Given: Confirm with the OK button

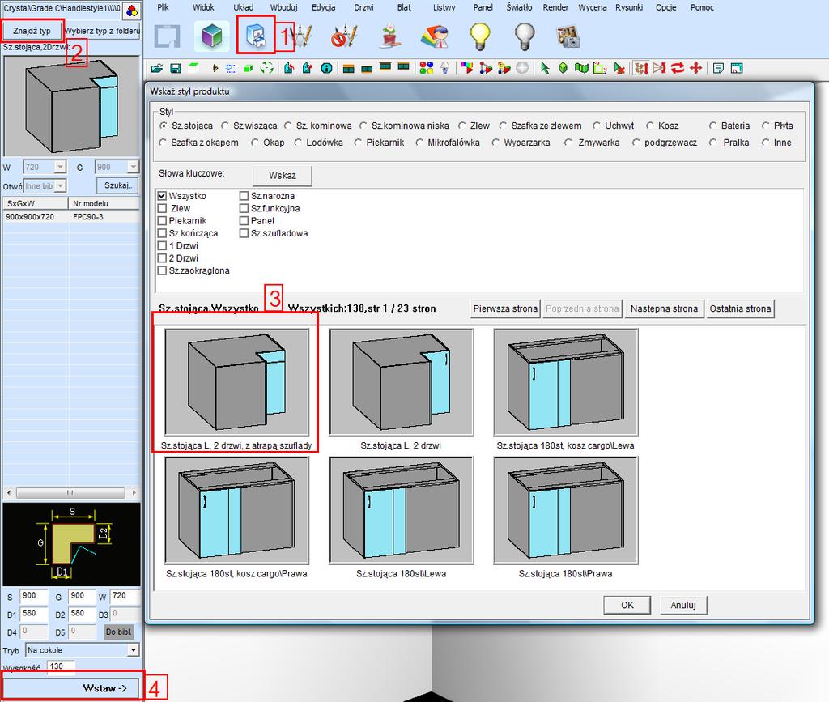Looking at the screenshot, I should (x=627, y=605).
